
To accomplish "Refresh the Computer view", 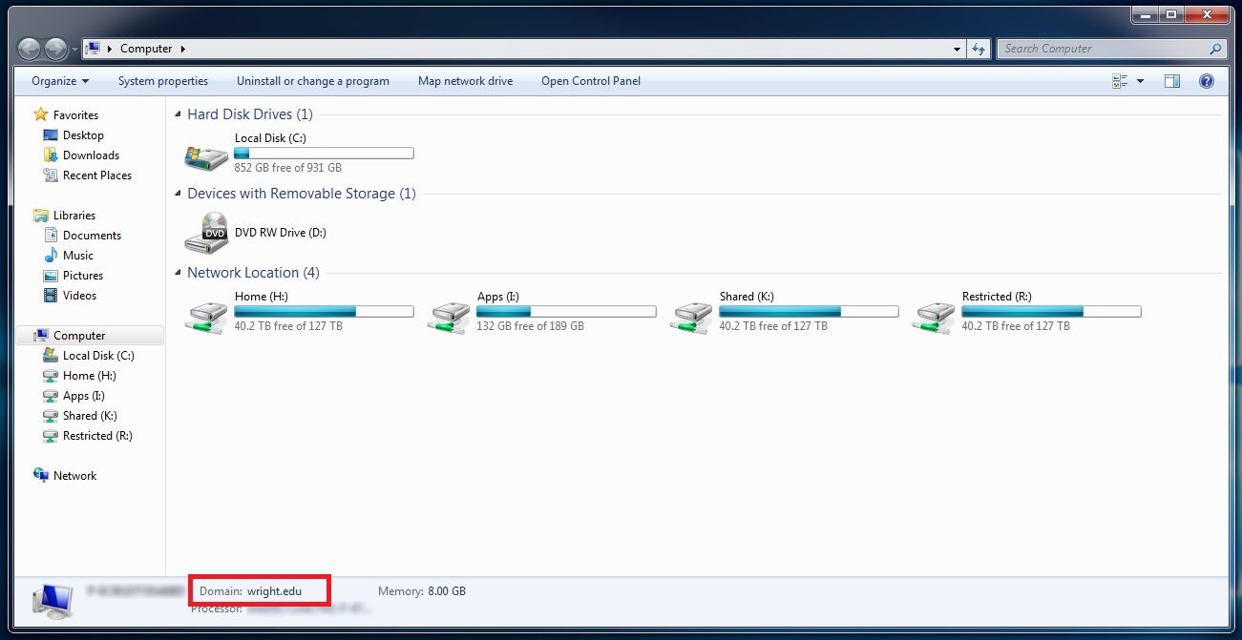I will pyautogui.click(x=979, y=49).
